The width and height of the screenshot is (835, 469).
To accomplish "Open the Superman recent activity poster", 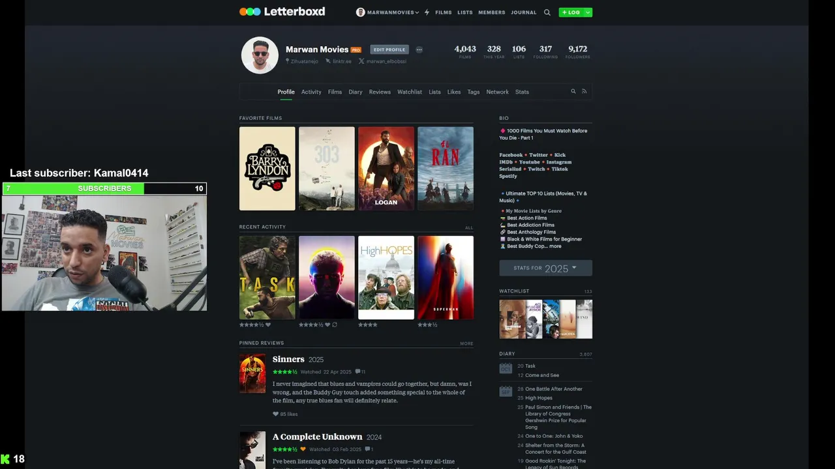I will click(446, 277).
